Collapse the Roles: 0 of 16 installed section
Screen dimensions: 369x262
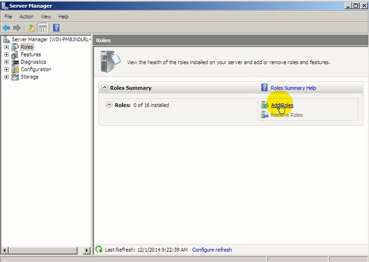point(109,105)
